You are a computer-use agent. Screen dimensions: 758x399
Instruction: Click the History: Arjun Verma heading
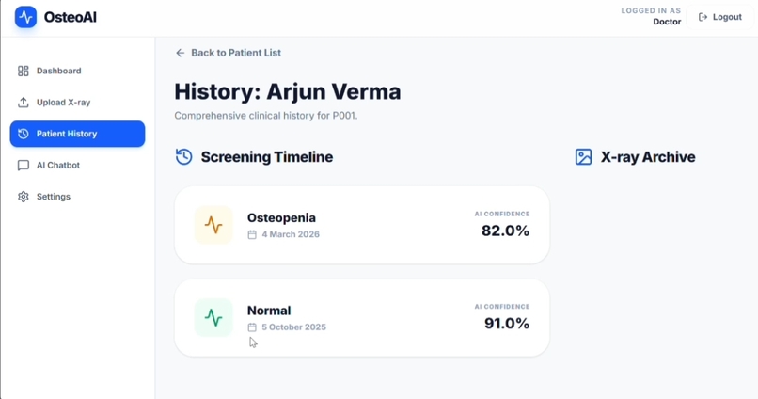pyautogui.click(x=288, y=92)
